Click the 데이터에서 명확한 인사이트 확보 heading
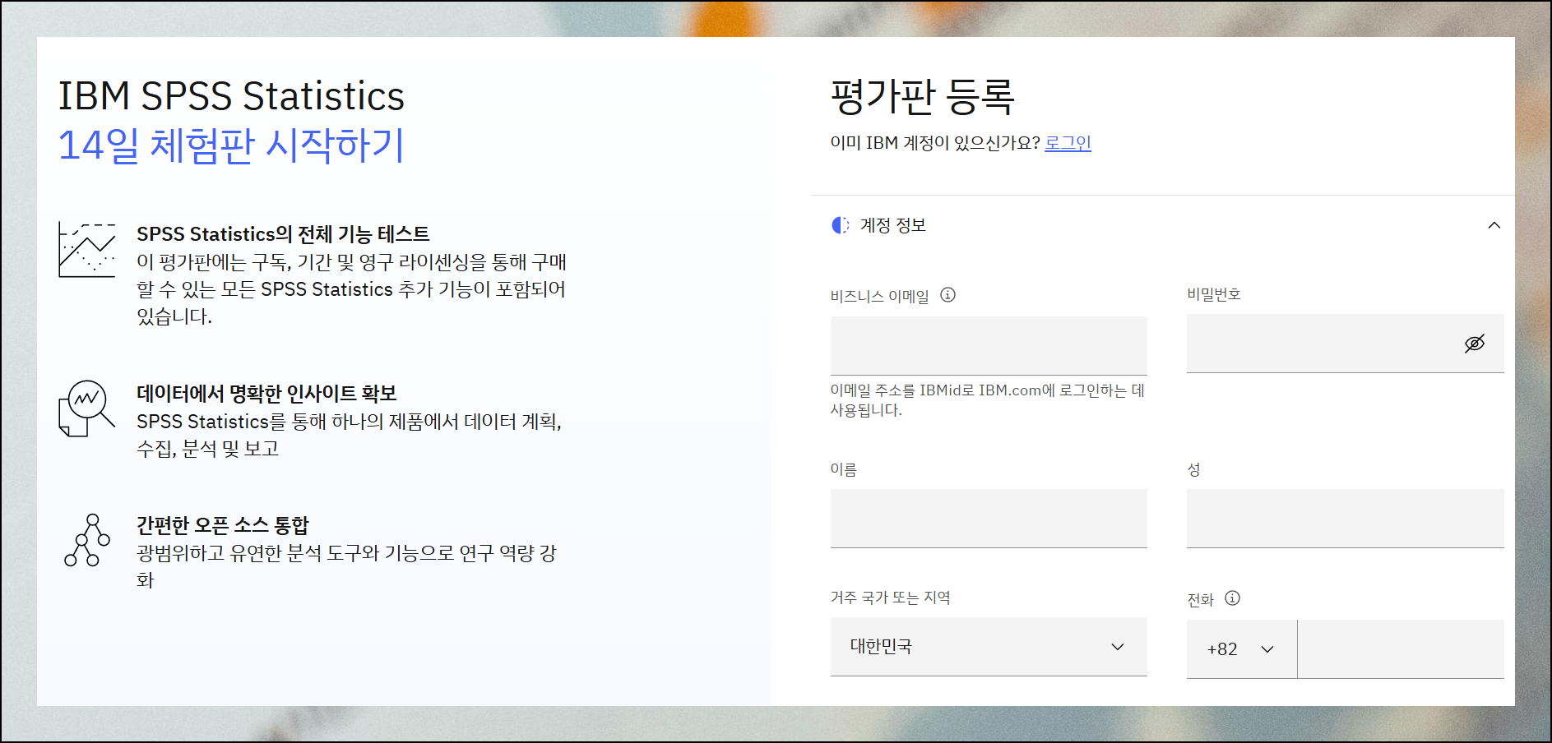1552x743 pixels. click(266, 394)
